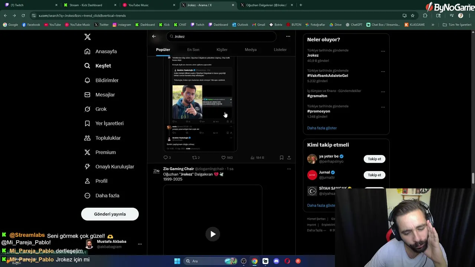Open Zio Gaming Chair profile name

(x=178, y=169)
